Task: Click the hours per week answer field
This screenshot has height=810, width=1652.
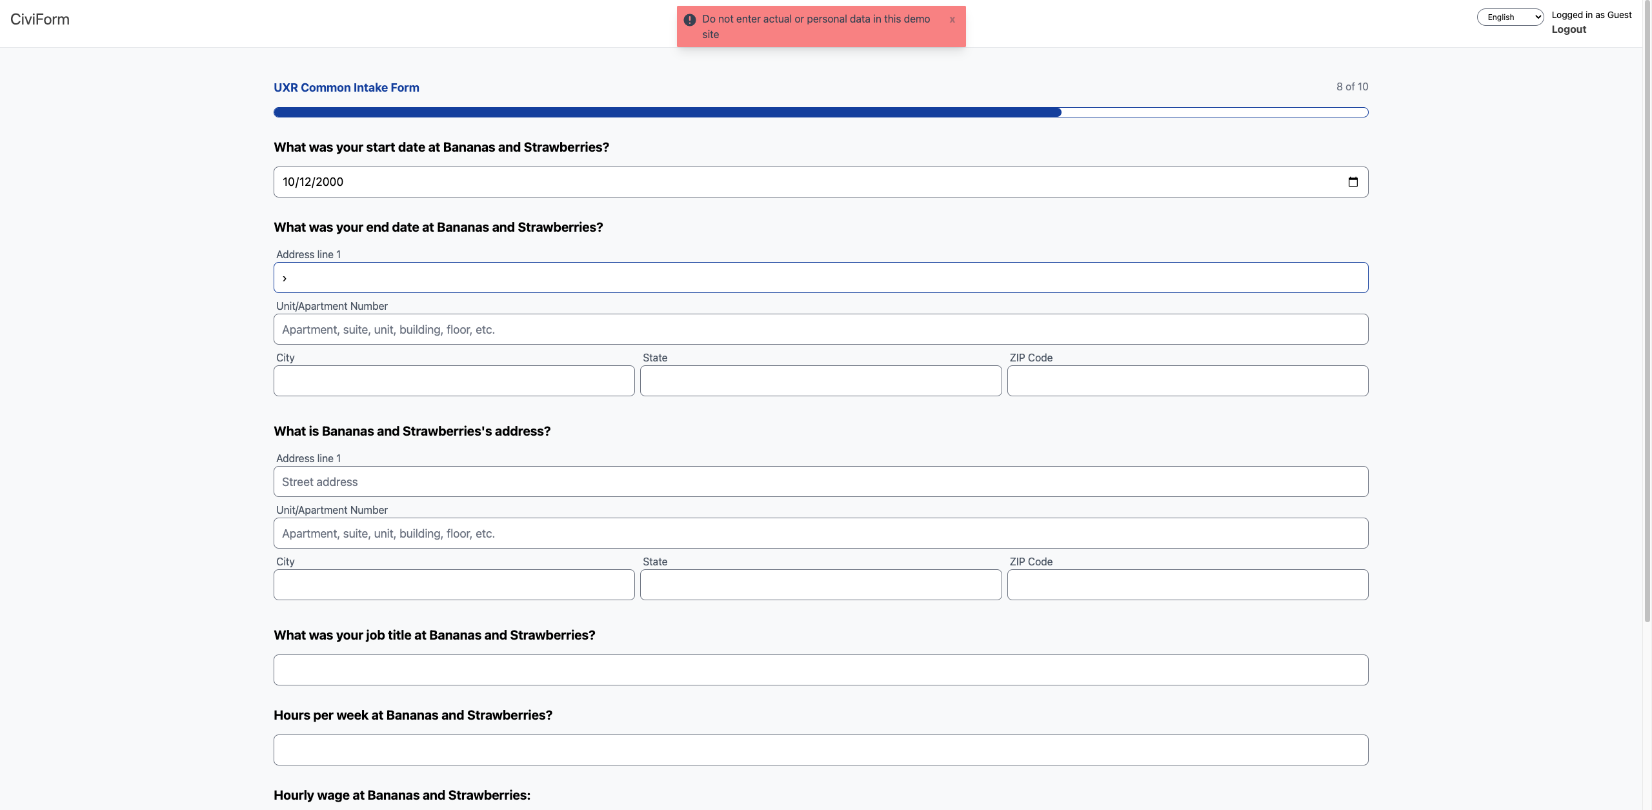Action: pyautogui.click(x=820, y=749)
